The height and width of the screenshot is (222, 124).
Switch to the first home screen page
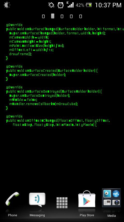pos(43,16)
